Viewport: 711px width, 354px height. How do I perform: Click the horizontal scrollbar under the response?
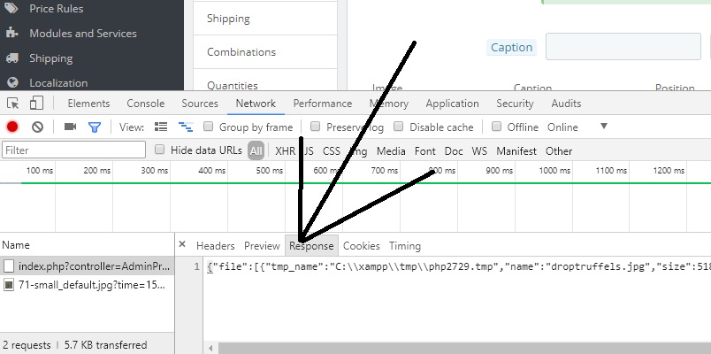[x=464, y=348]
